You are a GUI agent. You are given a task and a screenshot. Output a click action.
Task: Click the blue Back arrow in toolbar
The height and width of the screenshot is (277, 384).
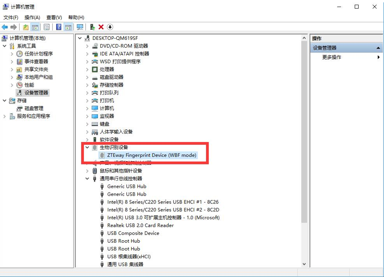(5, 27)
